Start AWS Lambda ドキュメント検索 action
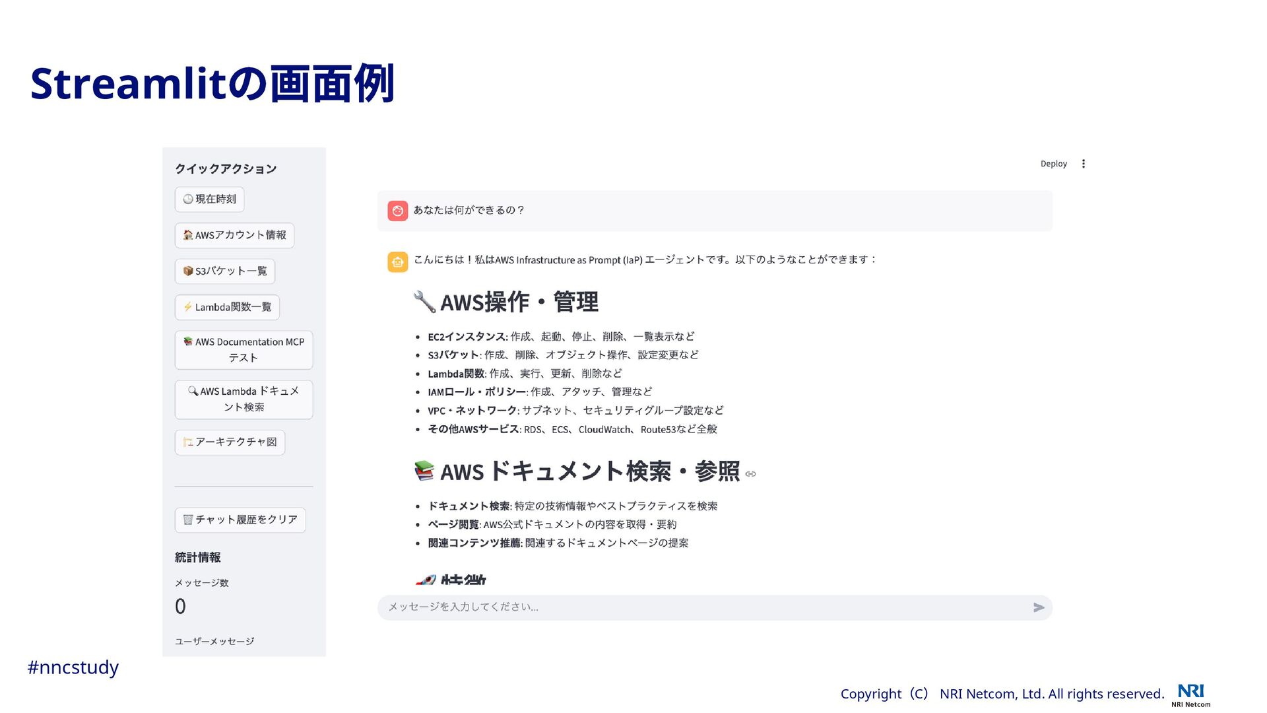The height and width of the screenshot is (713, 1267). tap(244, 399)
